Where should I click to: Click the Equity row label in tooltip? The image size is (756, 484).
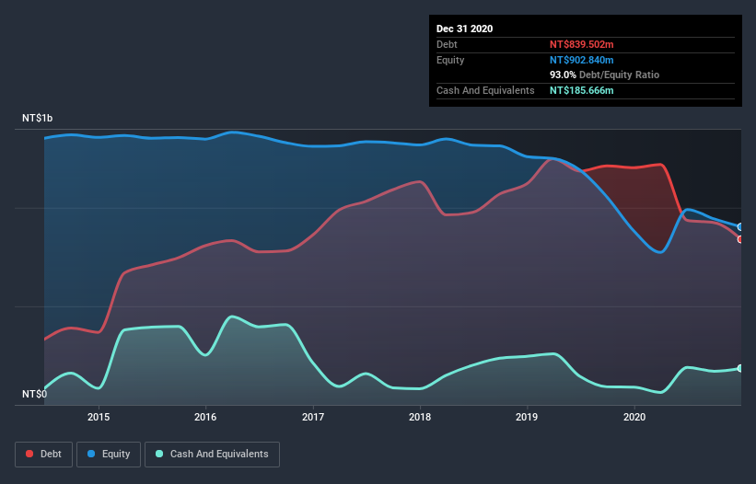tap(450, 60)
